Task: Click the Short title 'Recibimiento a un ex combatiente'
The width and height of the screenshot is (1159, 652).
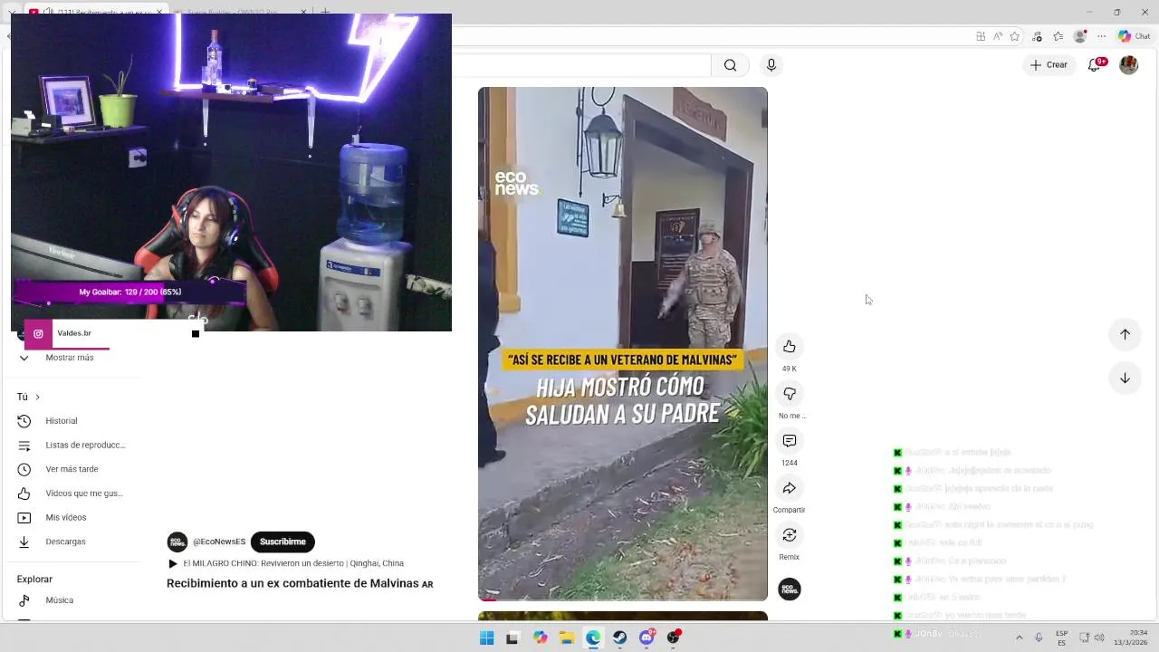Action: (x=292, y=584)
